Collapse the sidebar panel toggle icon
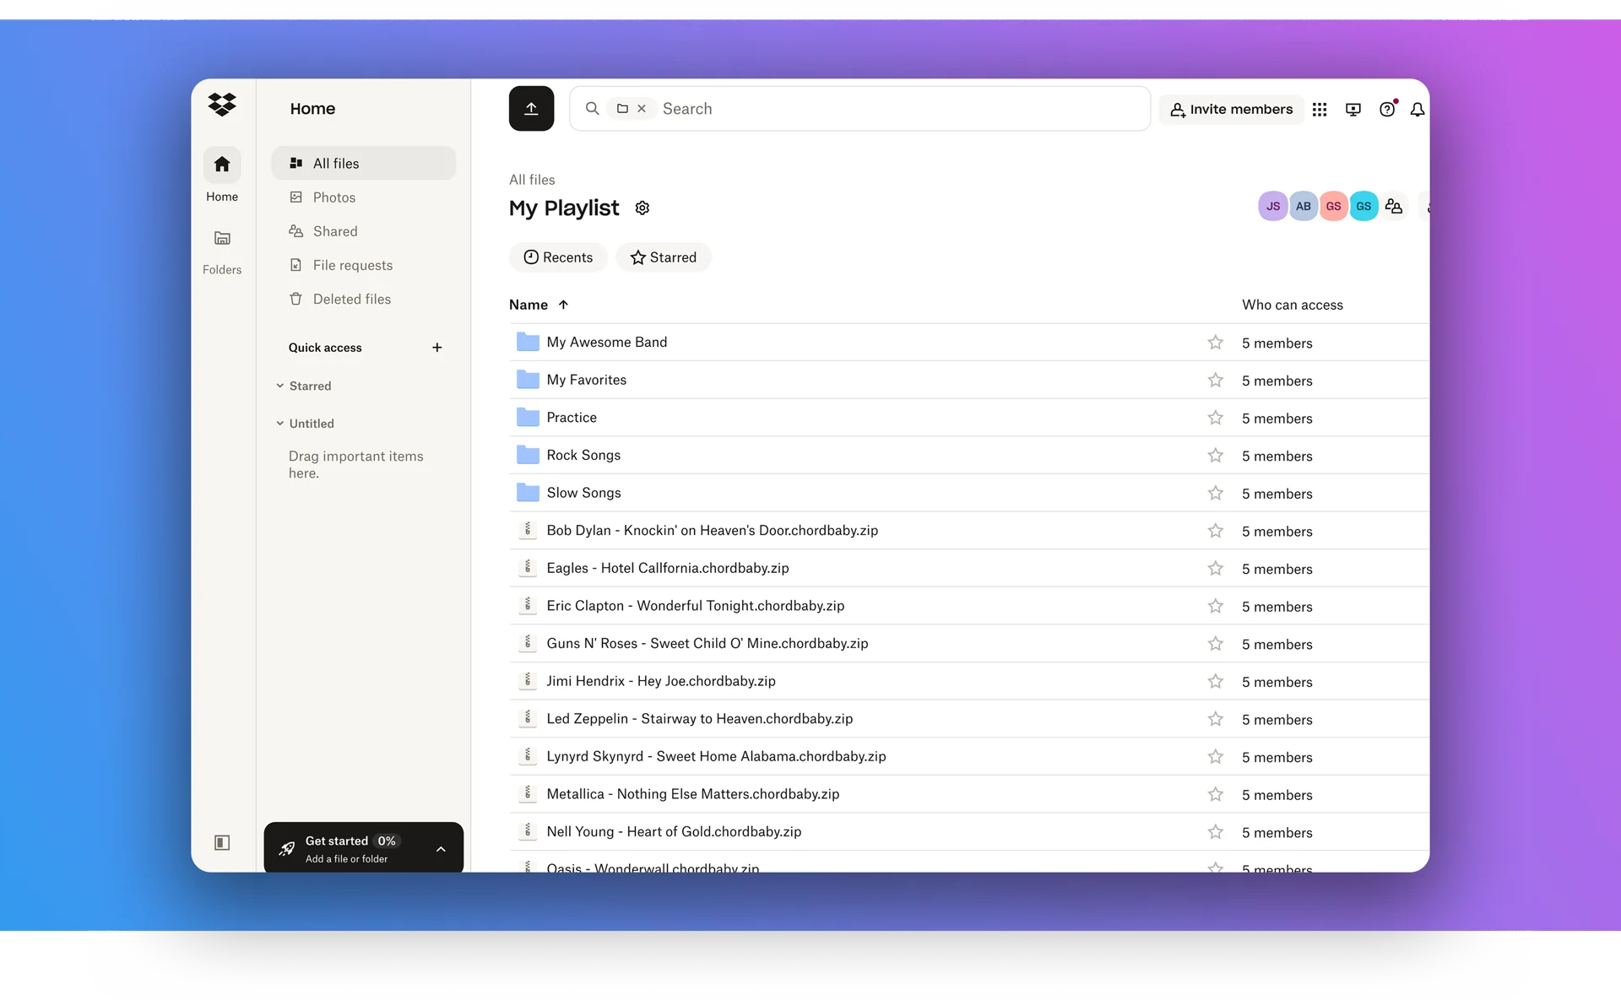 click(x=222, y=842)
